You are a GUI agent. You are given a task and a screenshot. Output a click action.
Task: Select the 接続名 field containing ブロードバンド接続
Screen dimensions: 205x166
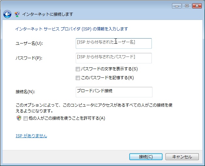pyautogui.click(x=114, y=92)
